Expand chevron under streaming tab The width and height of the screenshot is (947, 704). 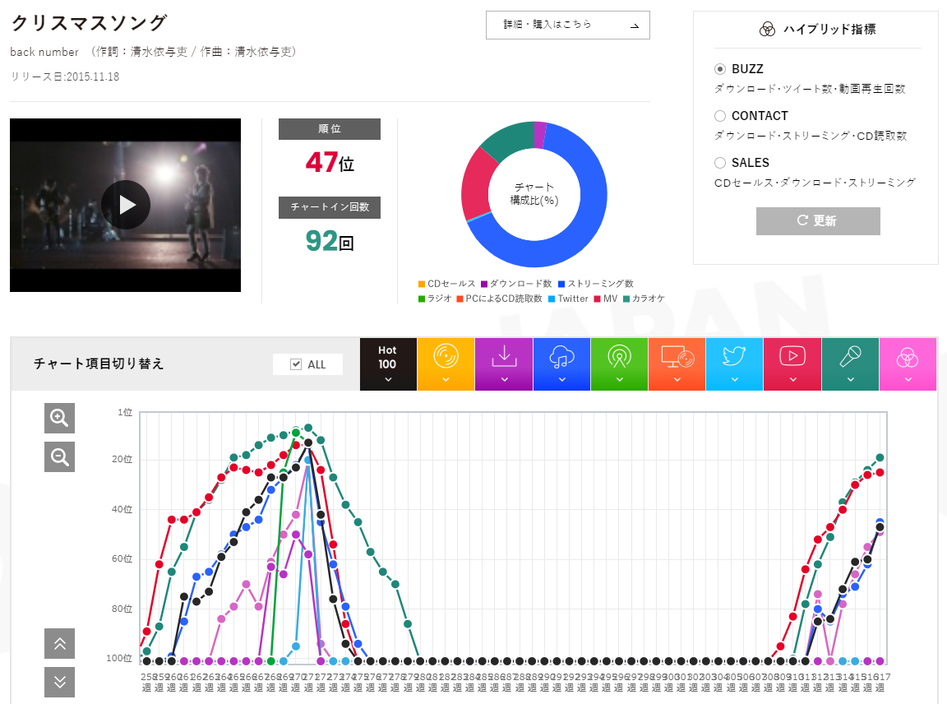pos(561,379)
